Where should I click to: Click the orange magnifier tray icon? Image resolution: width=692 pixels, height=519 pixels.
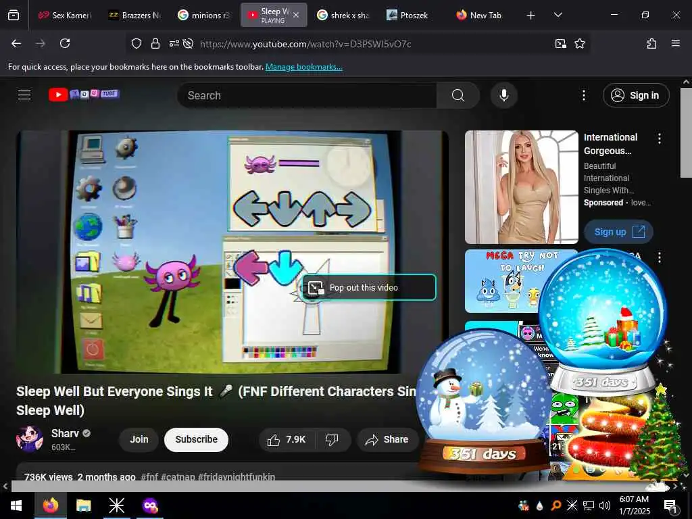[x=555, y=505]
